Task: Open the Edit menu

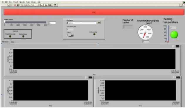Action: [x=6, y=2]
